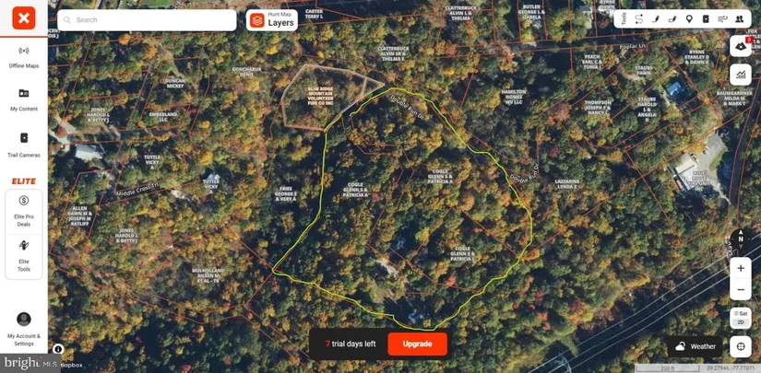Image resolution: width=761 pixels, height=373 pixels.
Task: Reset map orientation with north compass
Action: [x=741, y=239]
